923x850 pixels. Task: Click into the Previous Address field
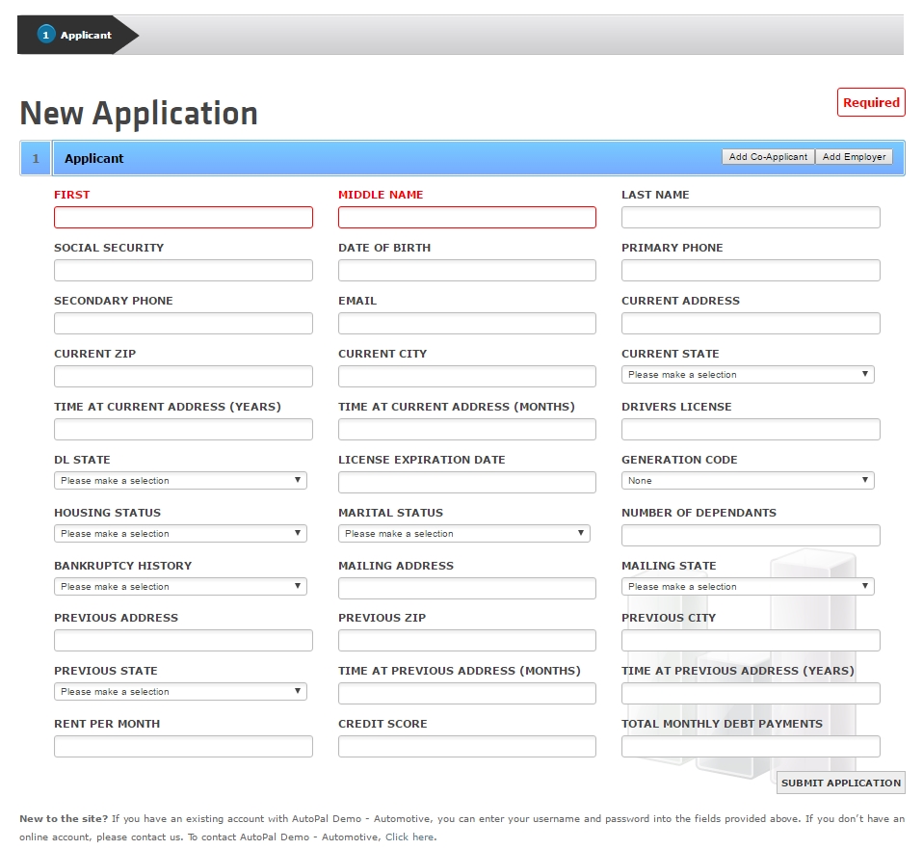pos(183,641)
